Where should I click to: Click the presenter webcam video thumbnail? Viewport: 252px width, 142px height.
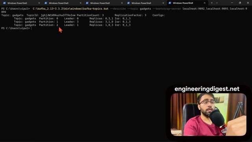208,114
